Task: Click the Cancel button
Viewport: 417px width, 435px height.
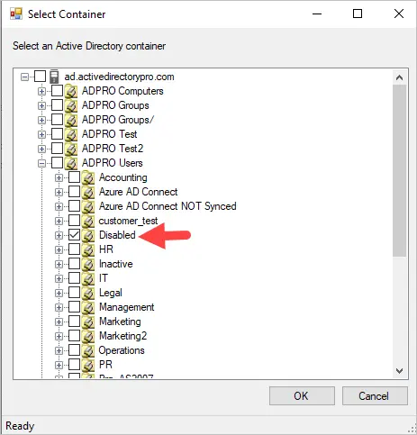Action: 375,396
